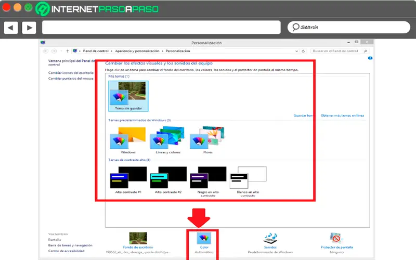Select the Windows default theme
416x260 pixels.
128,140
